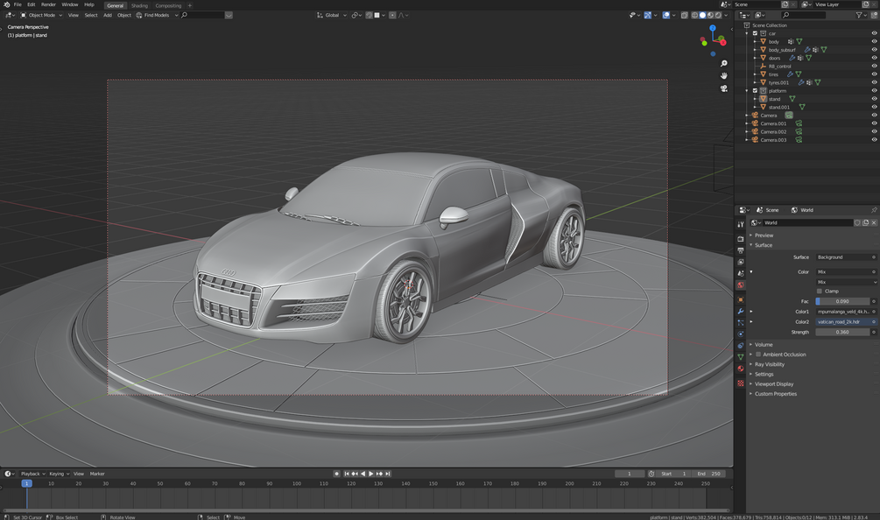This screenshot has height=520, width=880.
Task: Open the Object Mode dropdown
Action: coord(41,15)
